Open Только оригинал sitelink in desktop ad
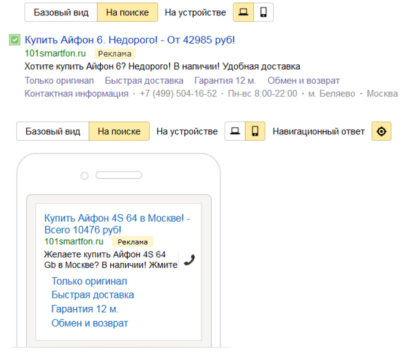The image size is (407, 352). point(59,80)
